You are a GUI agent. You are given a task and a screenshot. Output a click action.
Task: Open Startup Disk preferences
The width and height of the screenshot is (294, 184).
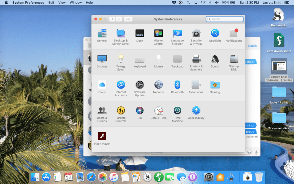coord(234,62)
